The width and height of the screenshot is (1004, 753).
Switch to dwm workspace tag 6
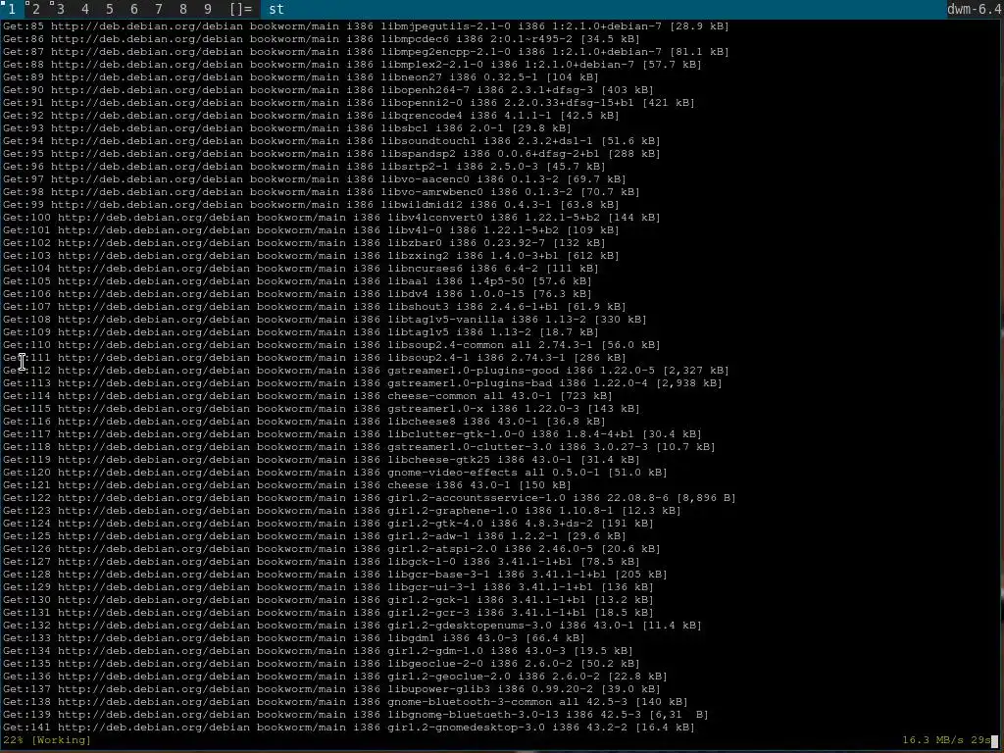click(x=133, y=9)
